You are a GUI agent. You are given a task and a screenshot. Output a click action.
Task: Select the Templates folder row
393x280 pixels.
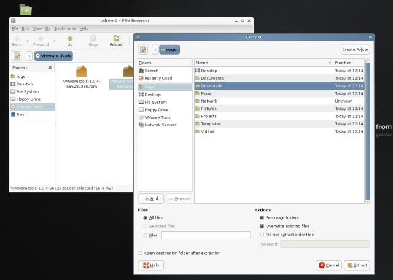click(279, 123)
